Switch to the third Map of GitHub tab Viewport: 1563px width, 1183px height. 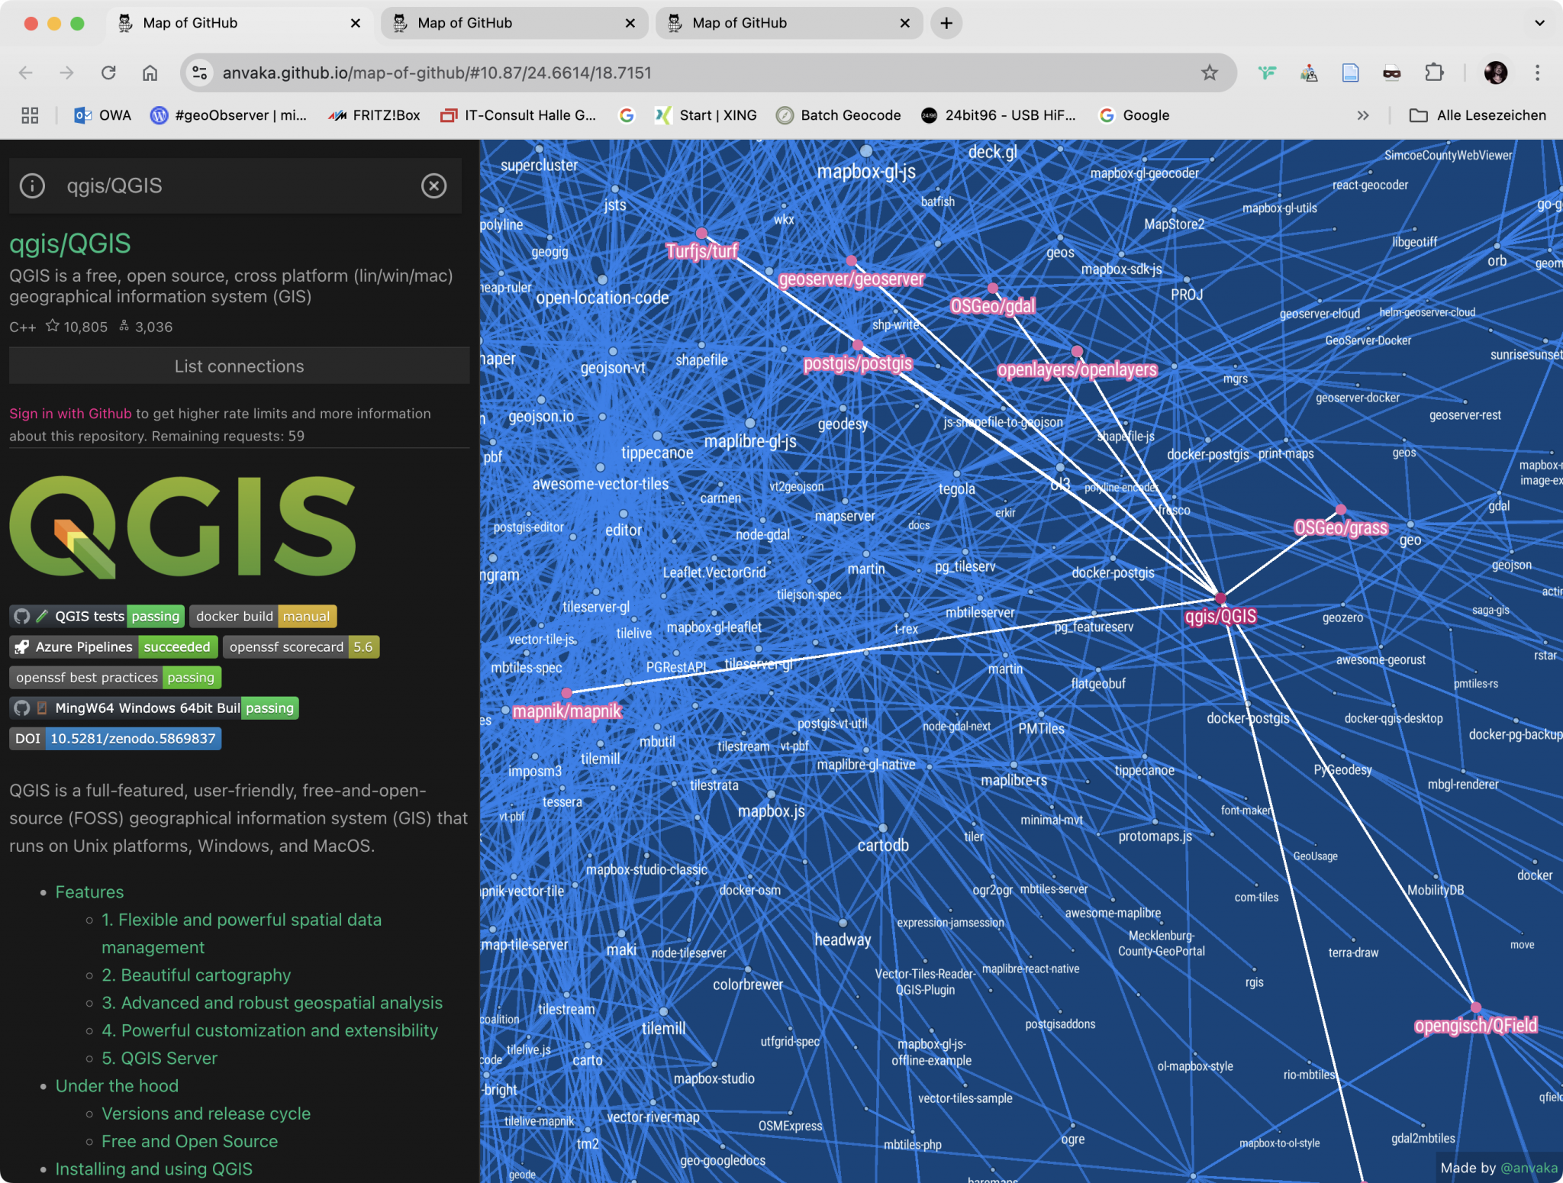tap(789, 23)
